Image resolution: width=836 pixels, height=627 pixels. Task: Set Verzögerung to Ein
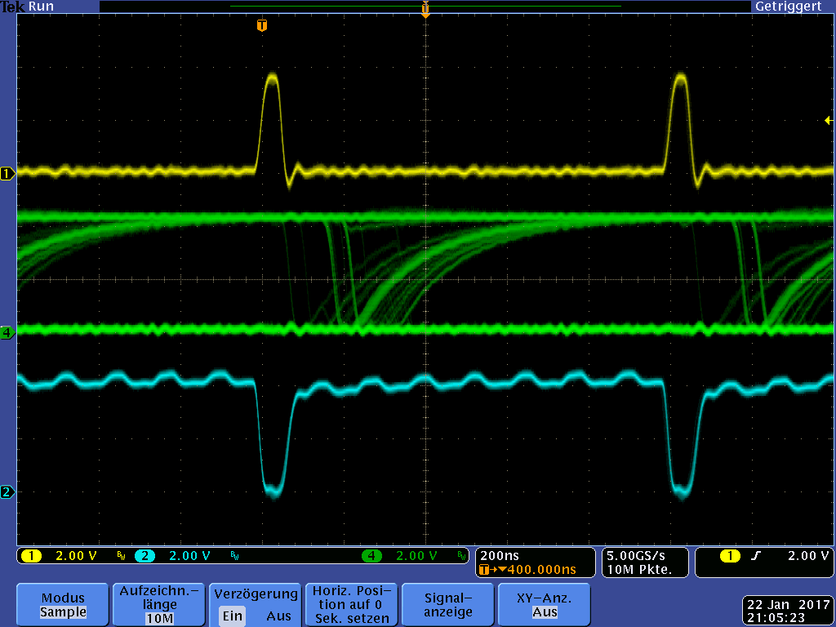[232, 616]
